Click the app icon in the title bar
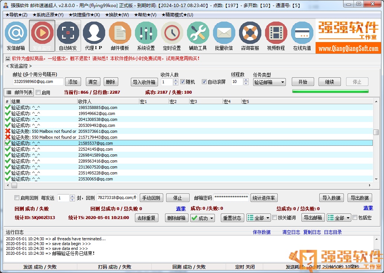Image resolution: width=384 pixels, height=273 pixels. tap(6, 5)
